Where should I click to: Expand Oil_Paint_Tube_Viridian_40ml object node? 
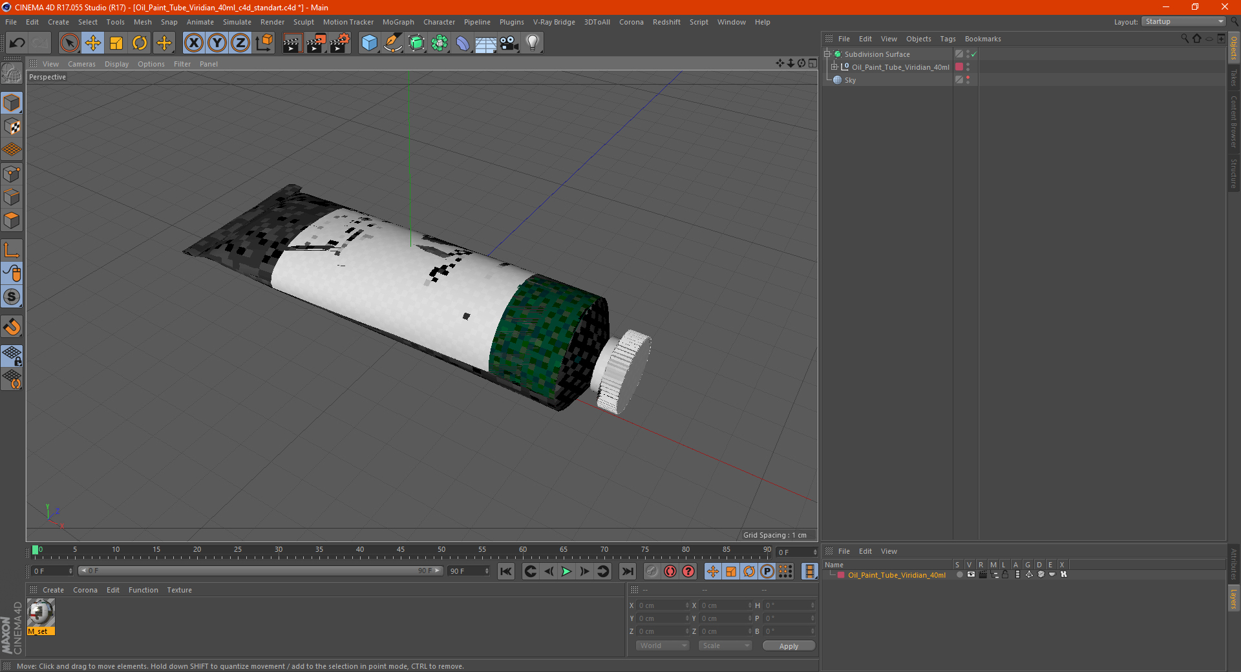click(x=834, y=67)
